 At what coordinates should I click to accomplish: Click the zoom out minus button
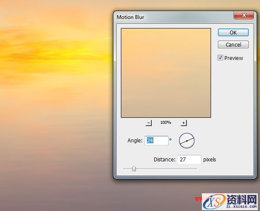pos(149,123)
